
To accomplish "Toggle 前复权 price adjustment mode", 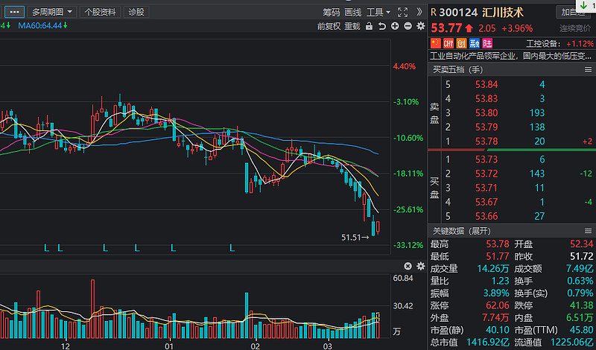I will [328, 26].
